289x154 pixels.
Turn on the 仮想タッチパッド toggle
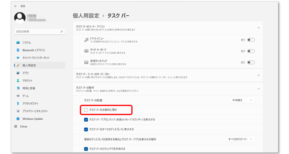point(251,62)
